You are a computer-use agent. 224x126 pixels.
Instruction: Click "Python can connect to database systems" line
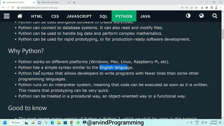[x=91, y=28]
